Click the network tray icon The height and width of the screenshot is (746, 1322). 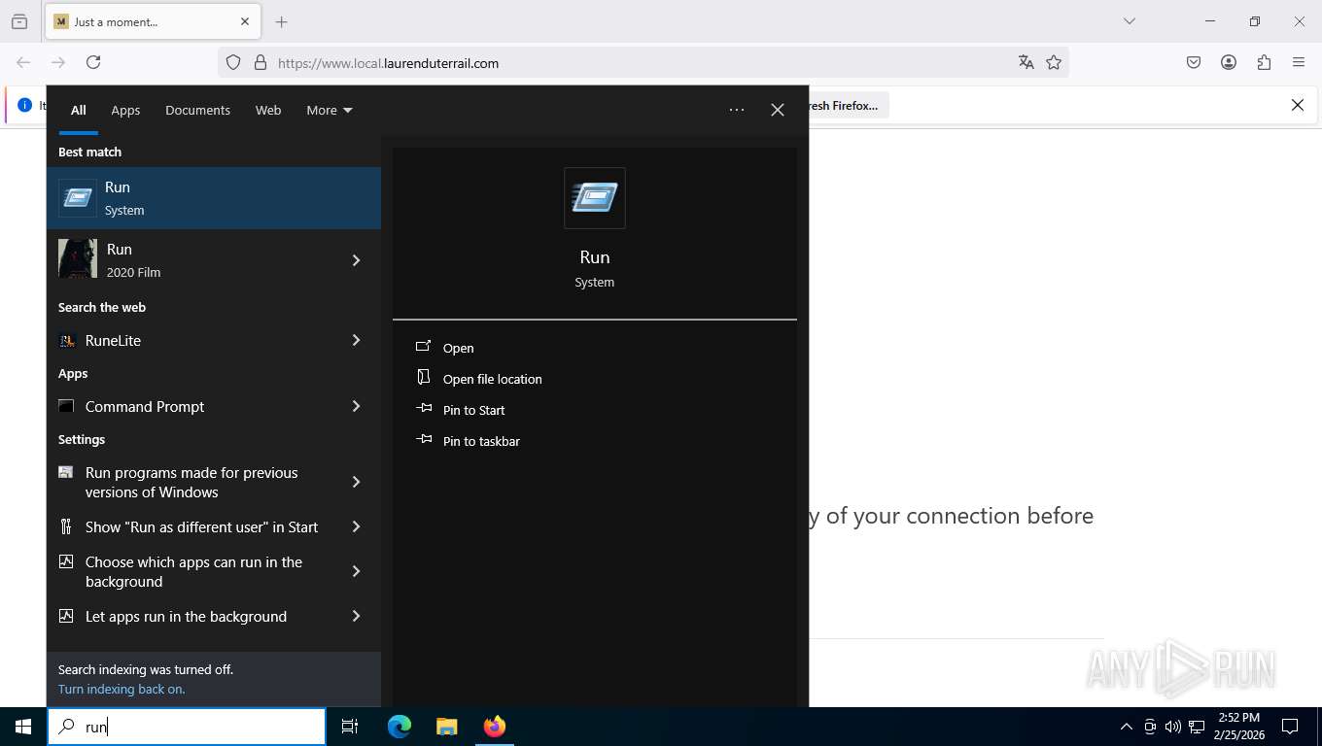tap(1197, 727)
